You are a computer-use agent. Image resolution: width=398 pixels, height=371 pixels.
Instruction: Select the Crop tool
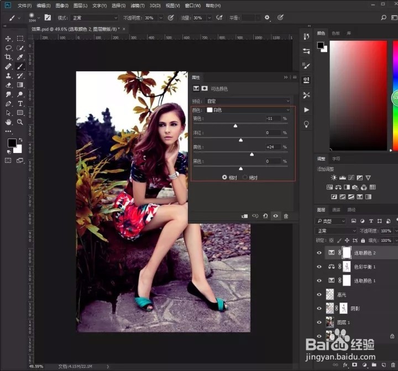click(8, 57)
